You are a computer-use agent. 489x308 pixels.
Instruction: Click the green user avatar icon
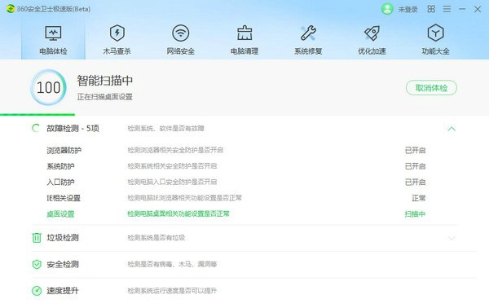[387, 9]
